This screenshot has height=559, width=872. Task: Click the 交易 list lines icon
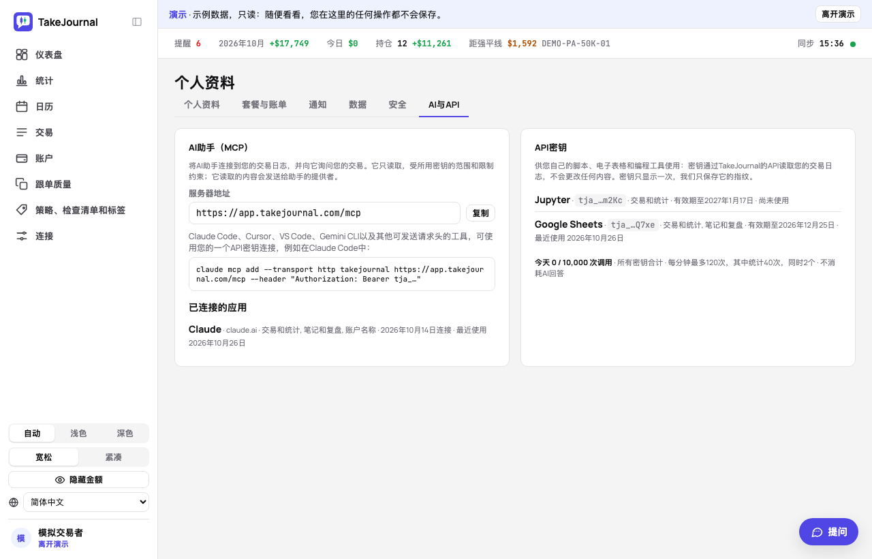pyautogui.click(x=22, y=132)
